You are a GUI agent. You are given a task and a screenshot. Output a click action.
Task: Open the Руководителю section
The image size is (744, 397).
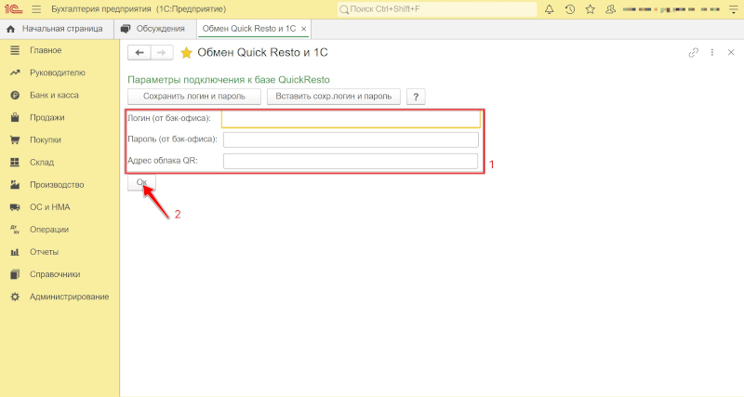[x=58, y=73]
